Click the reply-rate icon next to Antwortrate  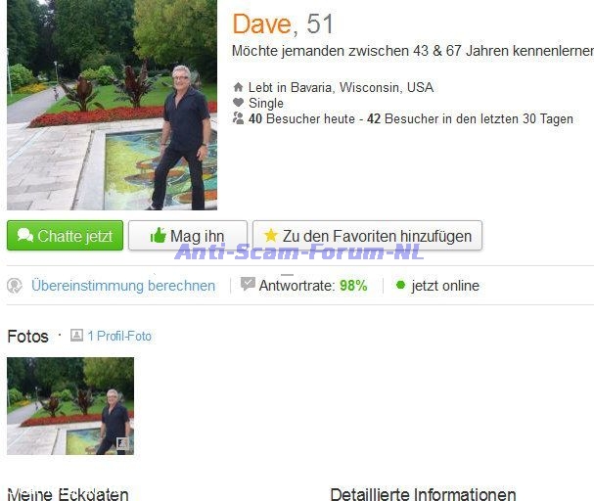pyautogui.click(x=248, y=284)
